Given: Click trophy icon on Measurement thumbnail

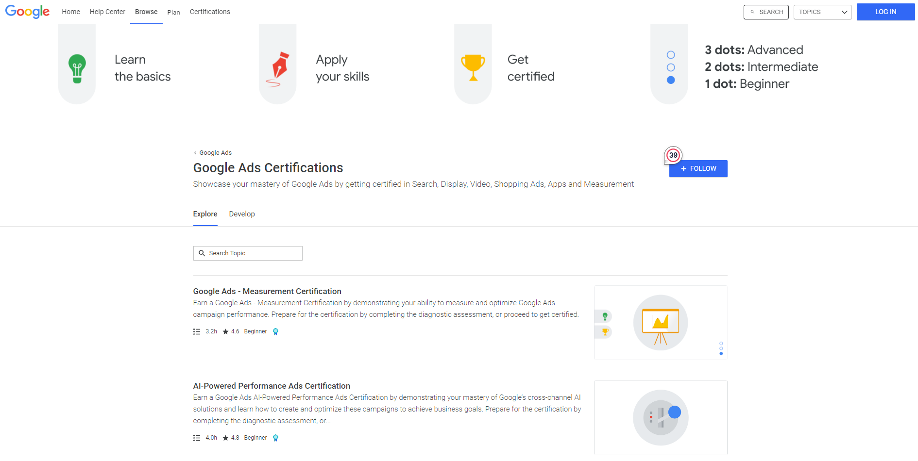Looking at the screenshot, I should point(605,332).
